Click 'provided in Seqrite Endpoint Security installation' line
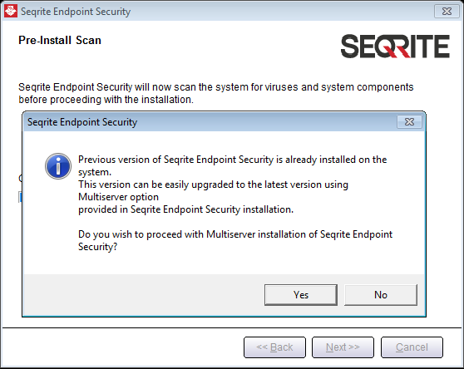This screenshot has height=369, width=464. tap(185, 209)
